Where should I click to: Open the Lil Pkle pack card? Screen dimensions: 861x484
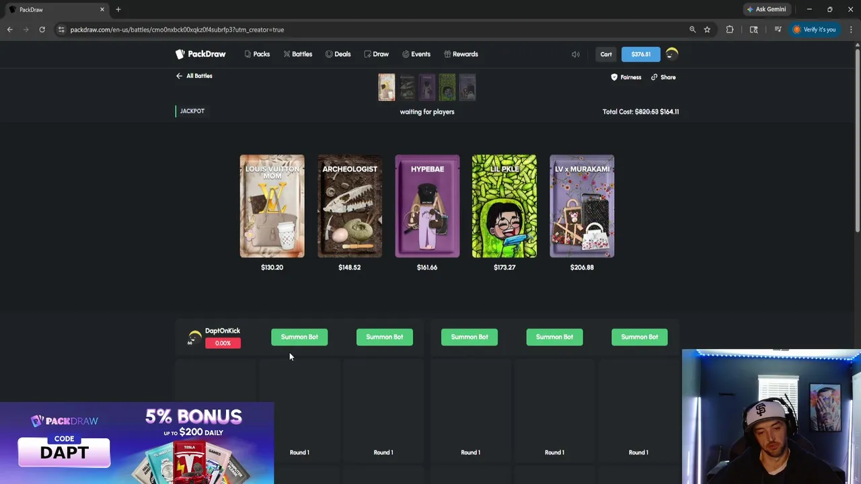504,206
